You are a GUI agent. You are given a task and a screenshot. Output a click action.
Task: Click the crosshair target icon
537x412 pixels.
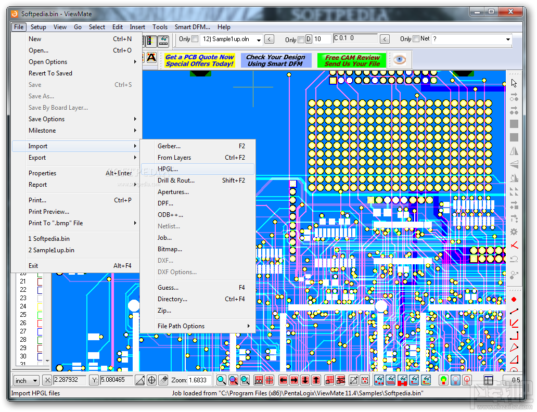[151, 380]
